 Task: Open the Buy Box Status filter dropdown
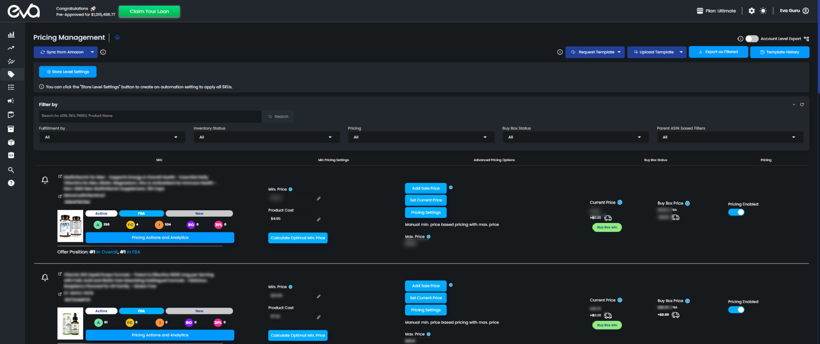pyautogui.click(x=575, y=137)
